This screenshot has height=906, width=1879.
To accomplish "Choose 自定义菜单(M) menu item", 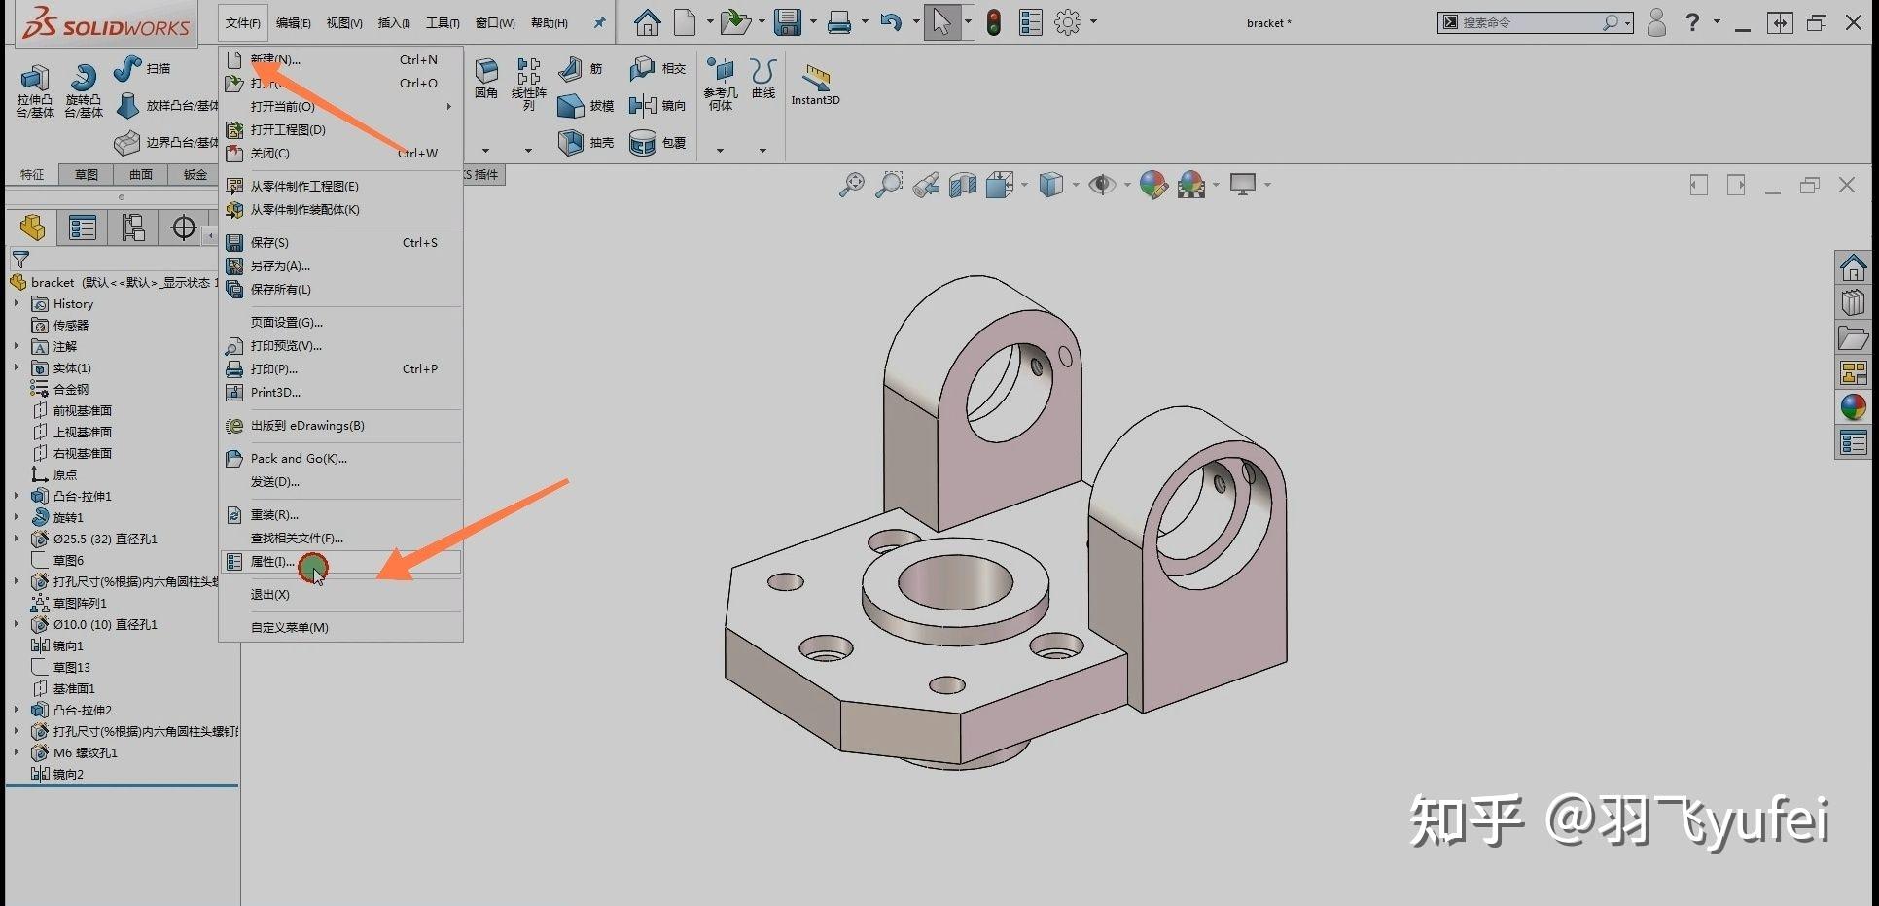I will click(341, 627).
